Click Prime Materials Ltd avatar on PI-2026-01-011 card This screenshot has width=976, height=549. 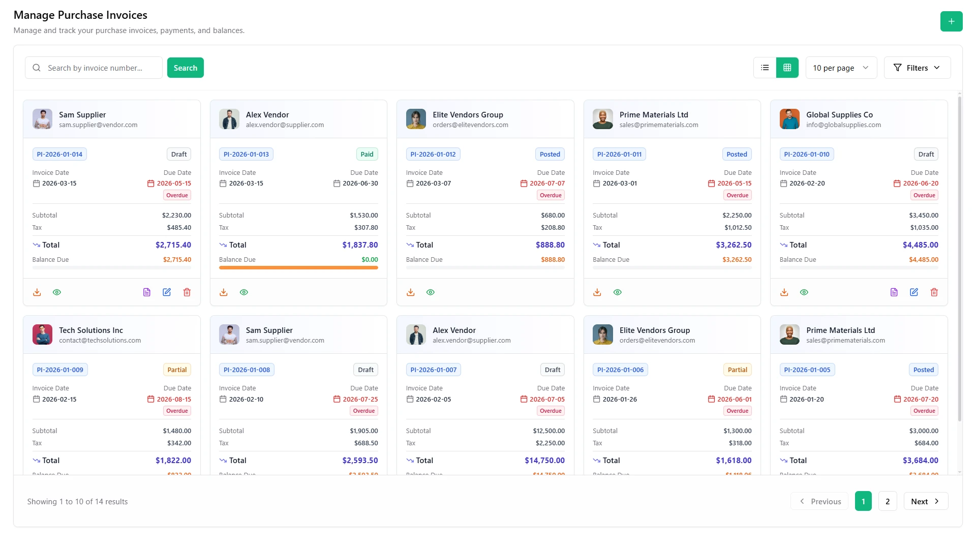603,119
